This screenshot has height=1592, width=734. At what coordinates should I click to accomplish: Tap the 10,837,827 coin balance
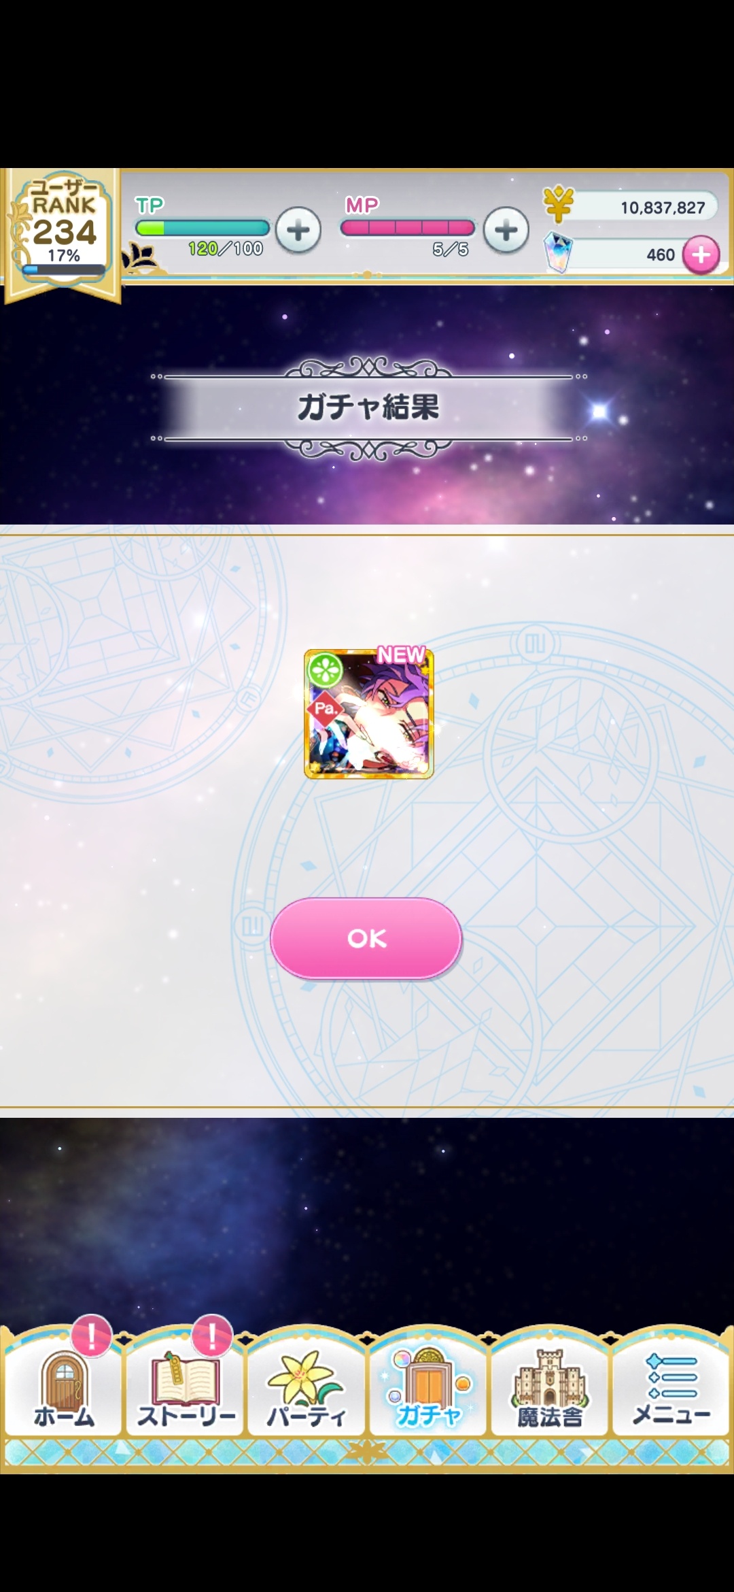[663, 208]
